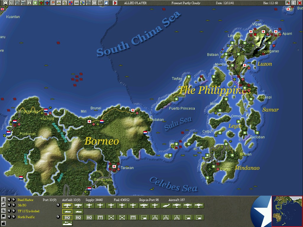Click the flag land unit row icon

(x=4, y=217)
